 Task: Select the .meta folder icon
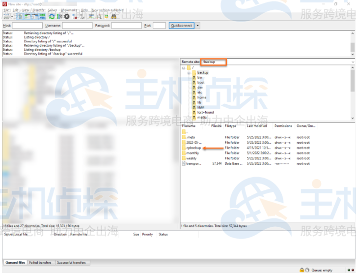click(x=184, y=137)
